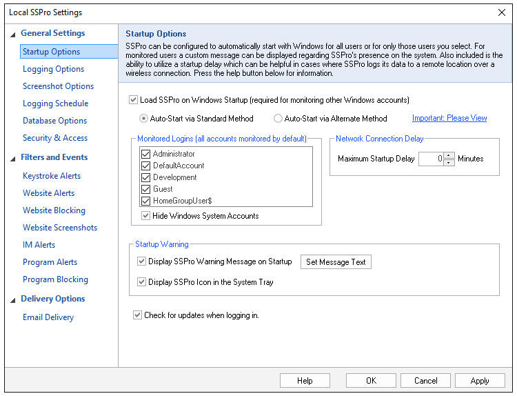Open Email Delivery settings
Screen dimensions: 517x396
tap(48, 317)
